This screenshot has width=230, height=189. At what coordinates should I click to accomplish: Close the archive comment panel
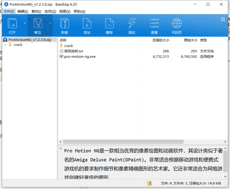[61, 148]
